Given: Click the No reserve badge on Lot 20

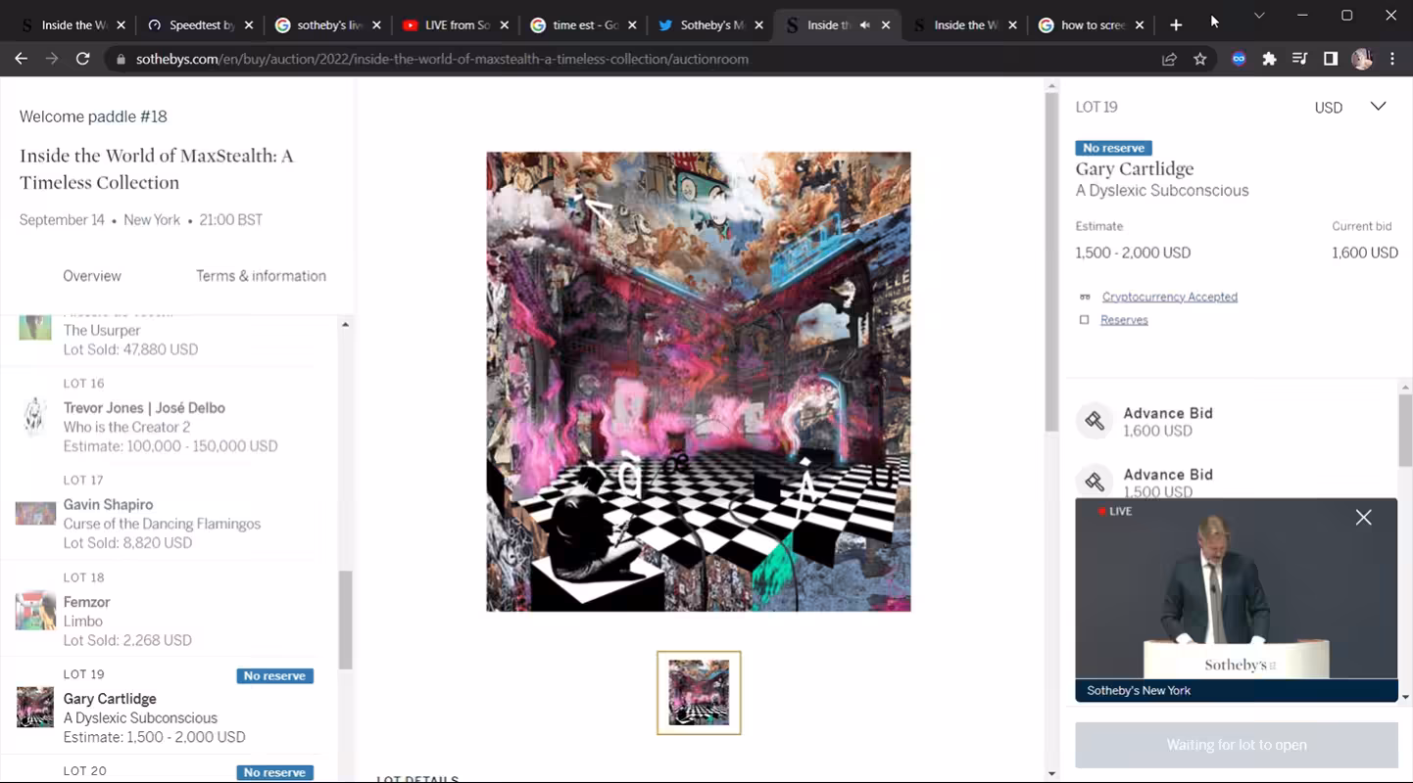Looking at the screenshot, I should pyautogui.click(x=274, y=772).
